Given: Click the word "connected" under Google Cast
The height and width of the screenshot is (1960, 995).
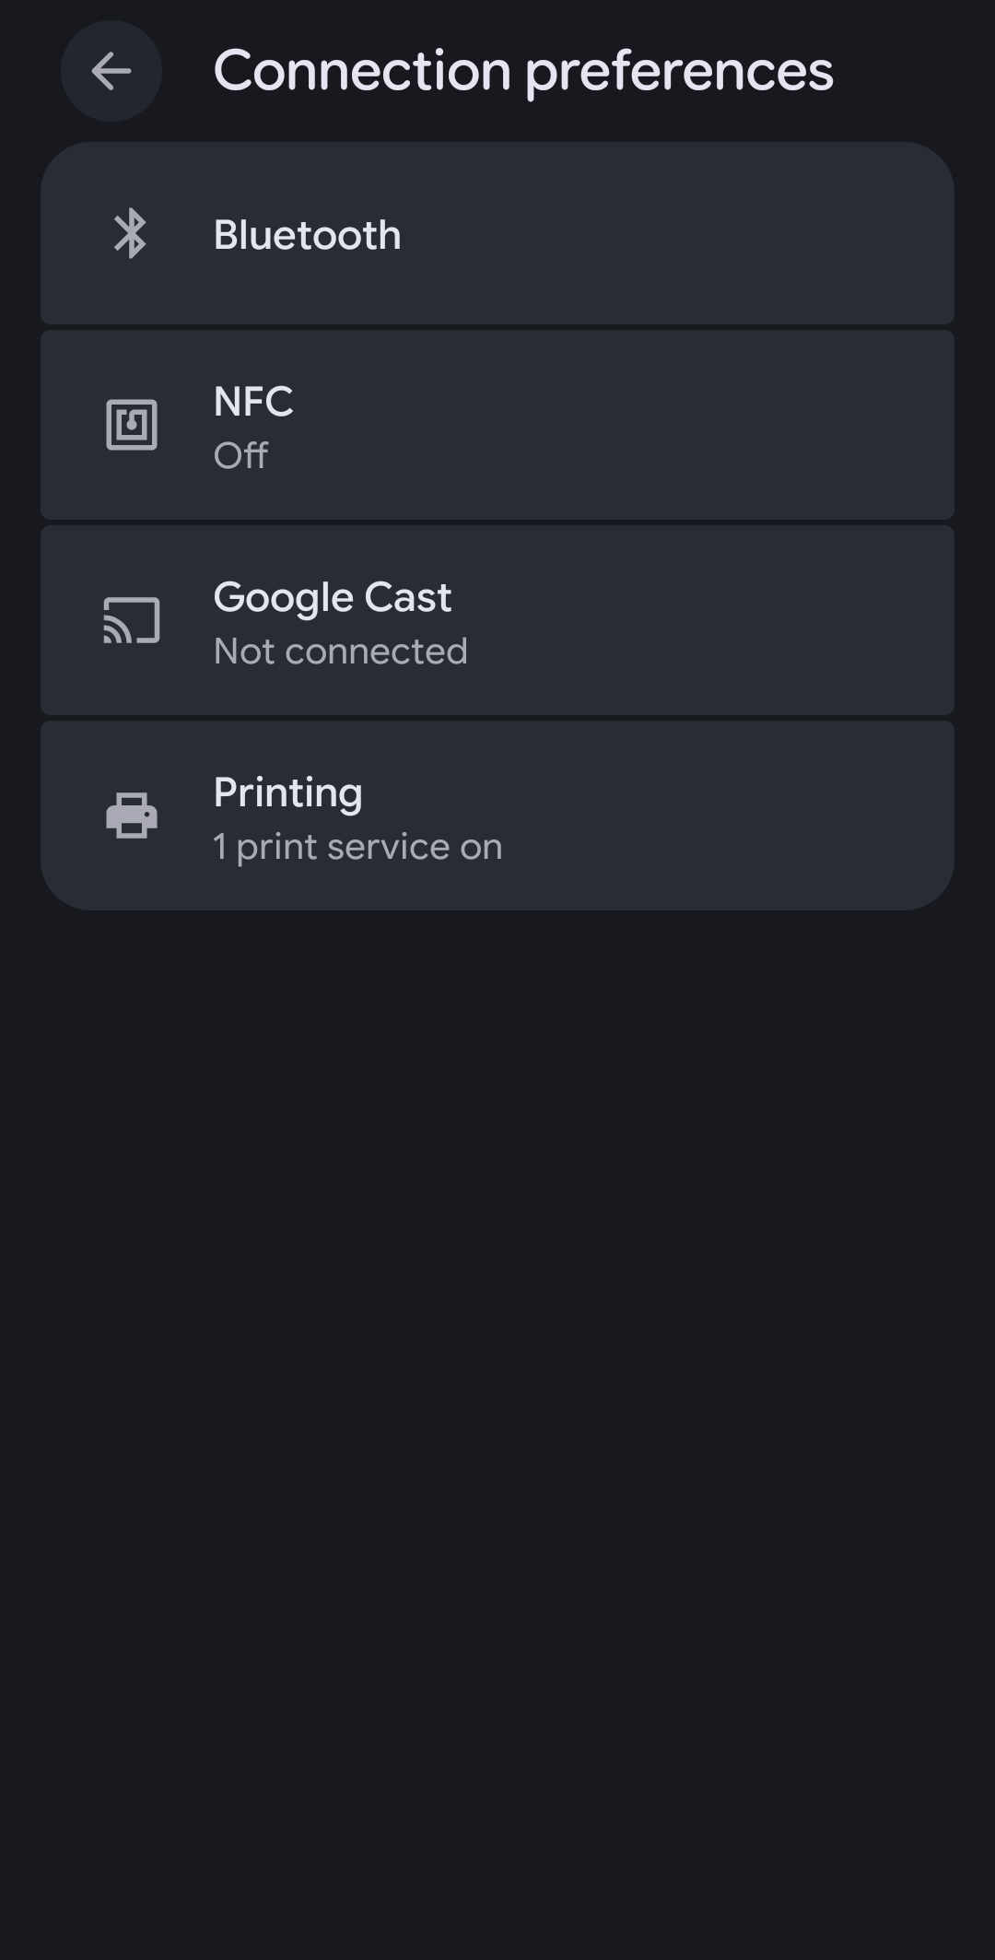Looking at the screenshot, I should (376, 651).
